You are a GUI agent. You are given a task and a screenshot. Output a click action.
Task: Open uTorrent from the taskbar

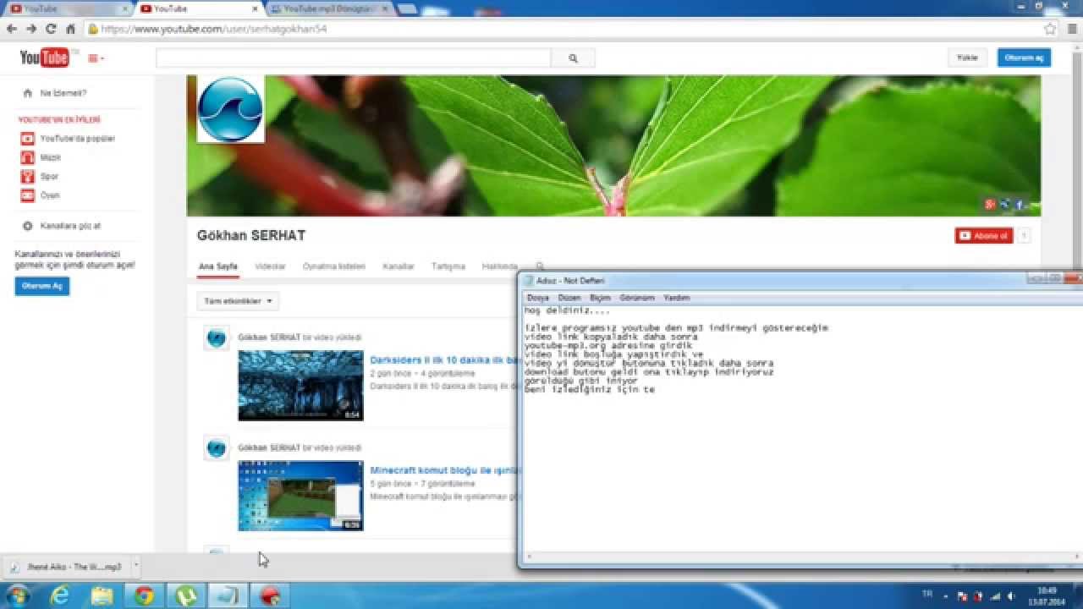click(x=185, y=595)
